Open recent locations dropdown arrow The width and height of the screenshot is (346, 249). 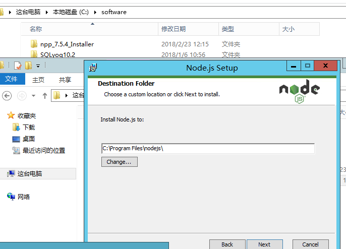pos(33,96)
